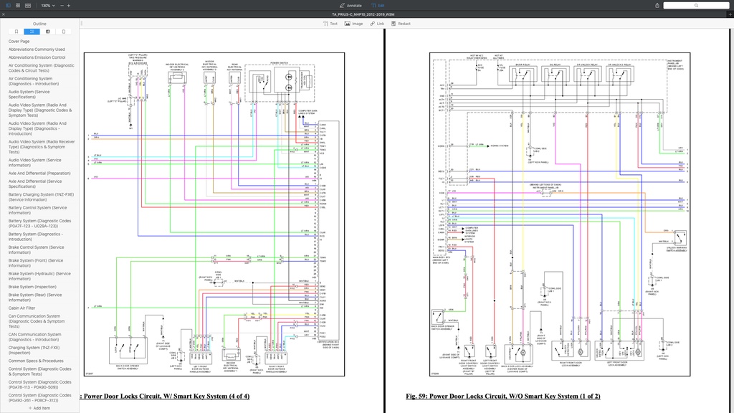Select the Text editing tool
The image size is (734, 413).
[x=330, y=24]
